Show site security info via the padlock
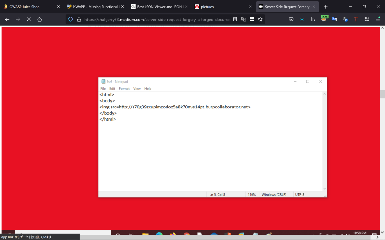 coord(79,20)
